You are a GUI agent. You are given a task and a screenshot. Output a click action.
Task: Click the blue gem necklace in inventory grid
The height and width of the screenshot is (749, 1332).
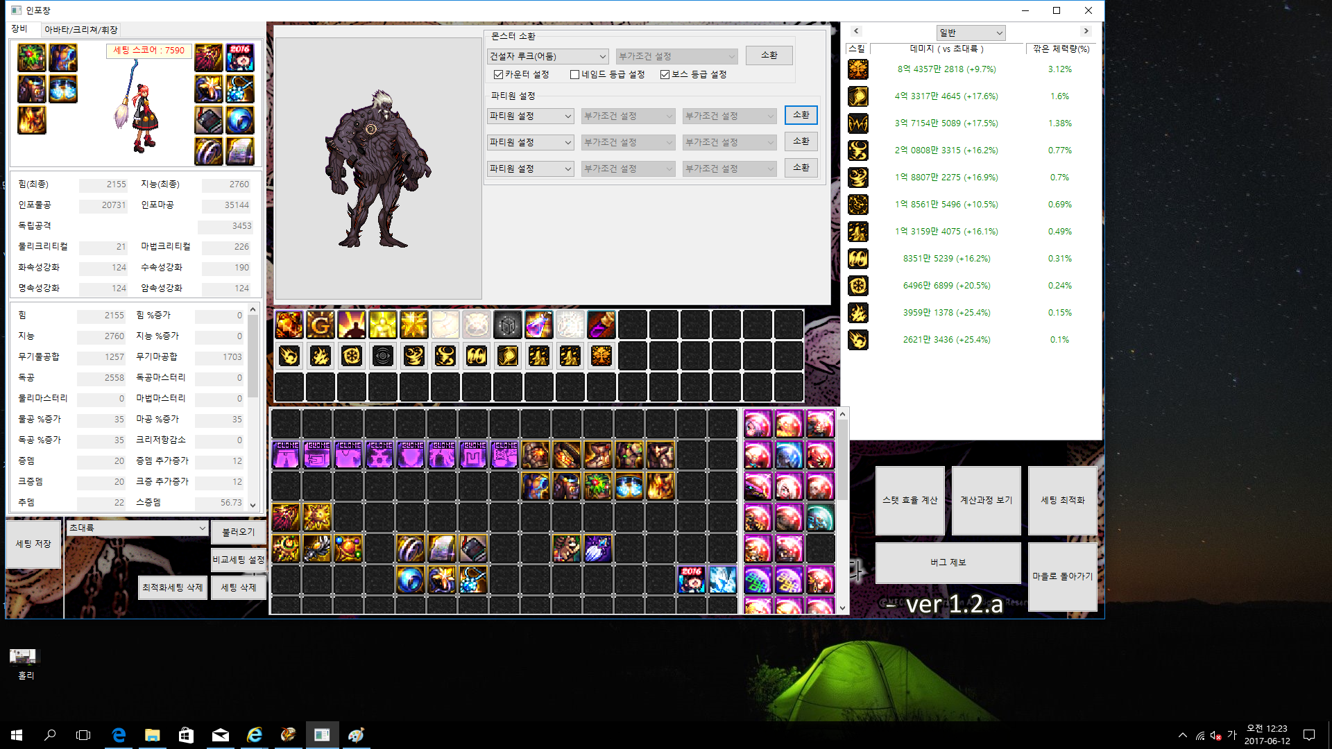(x=473, y=580)
